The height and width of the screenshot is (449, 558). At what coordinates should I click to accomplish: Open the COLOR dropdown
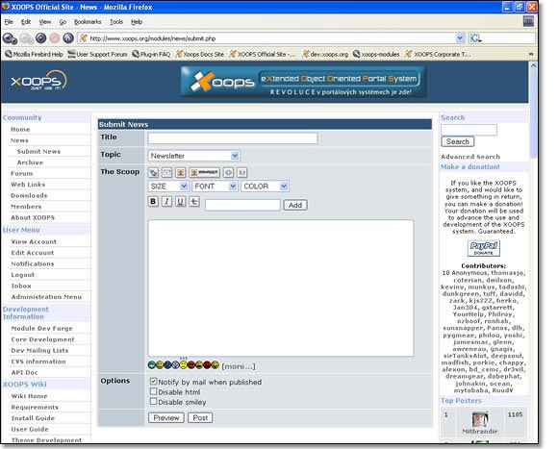pyautogui.click(x=265, y=187)
